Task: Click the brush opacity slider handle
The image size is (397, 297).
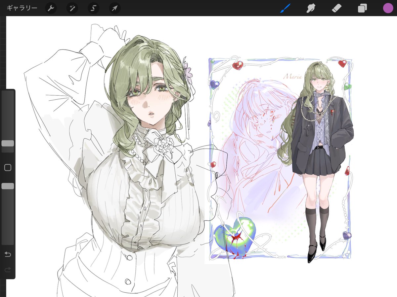Action: [8, 186]
